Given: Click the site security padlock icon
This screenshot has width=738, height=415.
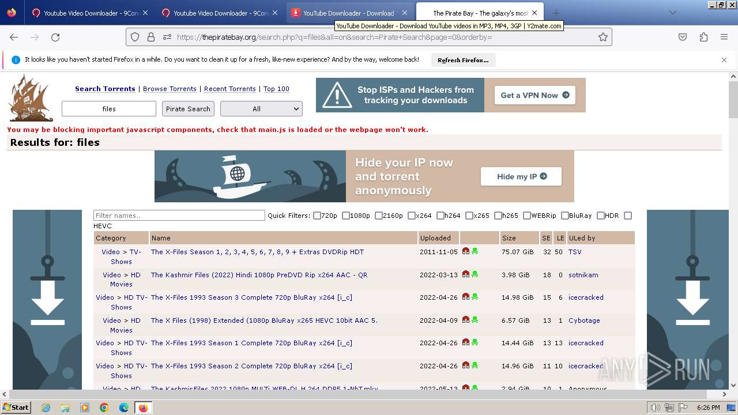Looking at the screenshot, I should coord(151,37).
